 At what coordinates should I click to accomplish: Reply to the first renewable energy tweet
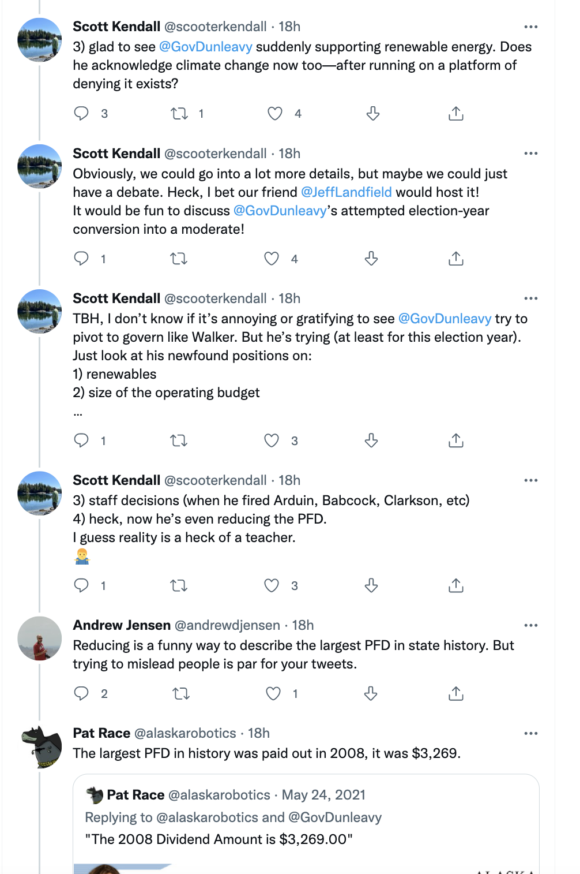click(x=81, y=113)
